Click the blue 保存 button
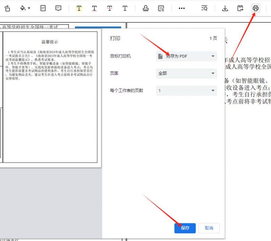This screenshot has width=271, height=241. tap(185, 228)
